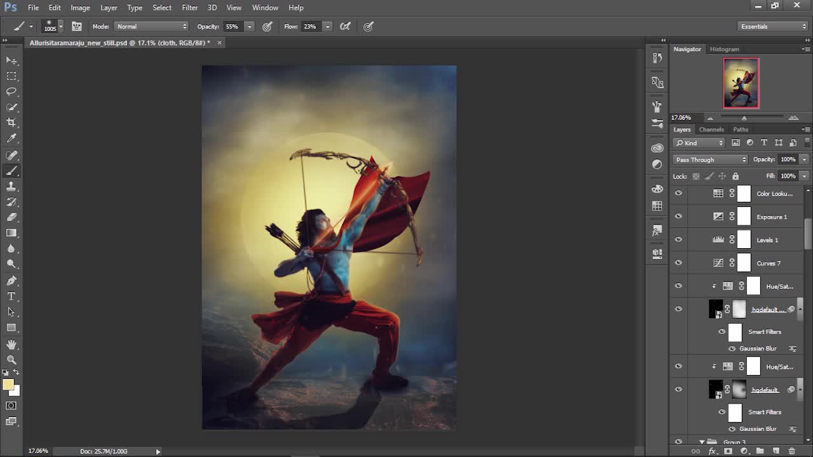
Task: Delete layer using trash icon
Action: (x=791, y=451)
